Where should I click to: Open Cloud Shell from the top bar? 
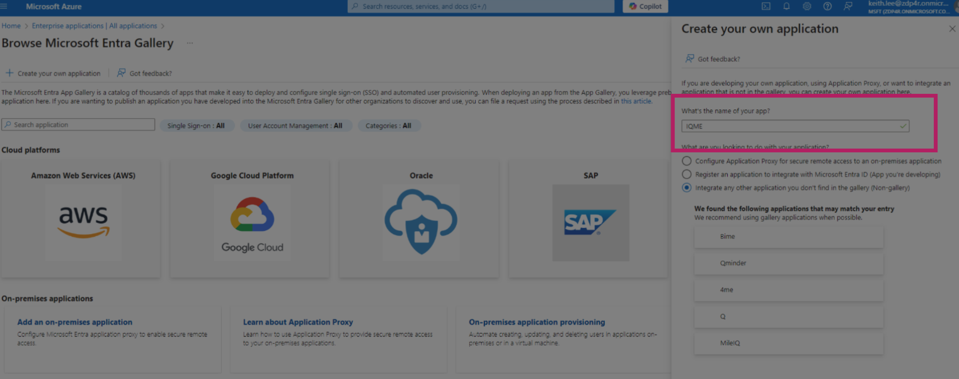(x=766, y=6)
